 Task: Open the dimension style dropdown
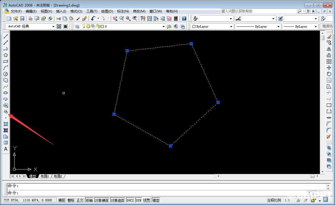coord(273,18)
